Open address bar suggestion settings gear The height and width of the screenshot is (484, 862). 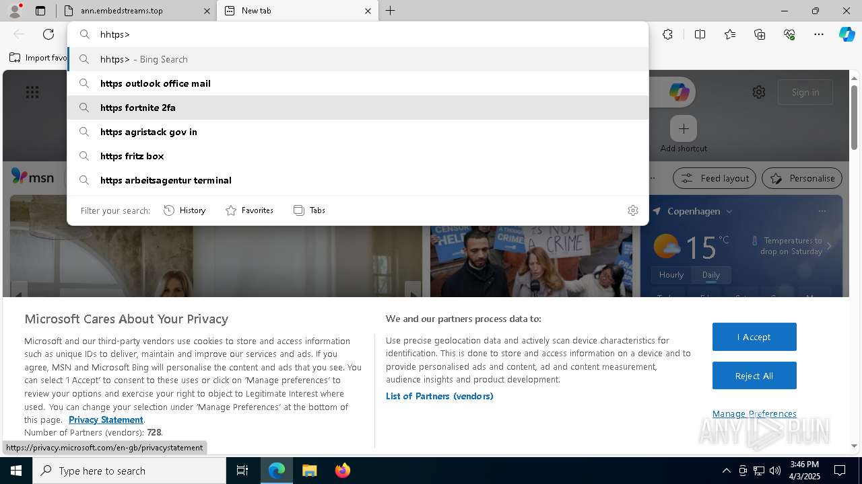tap(633, 210)
